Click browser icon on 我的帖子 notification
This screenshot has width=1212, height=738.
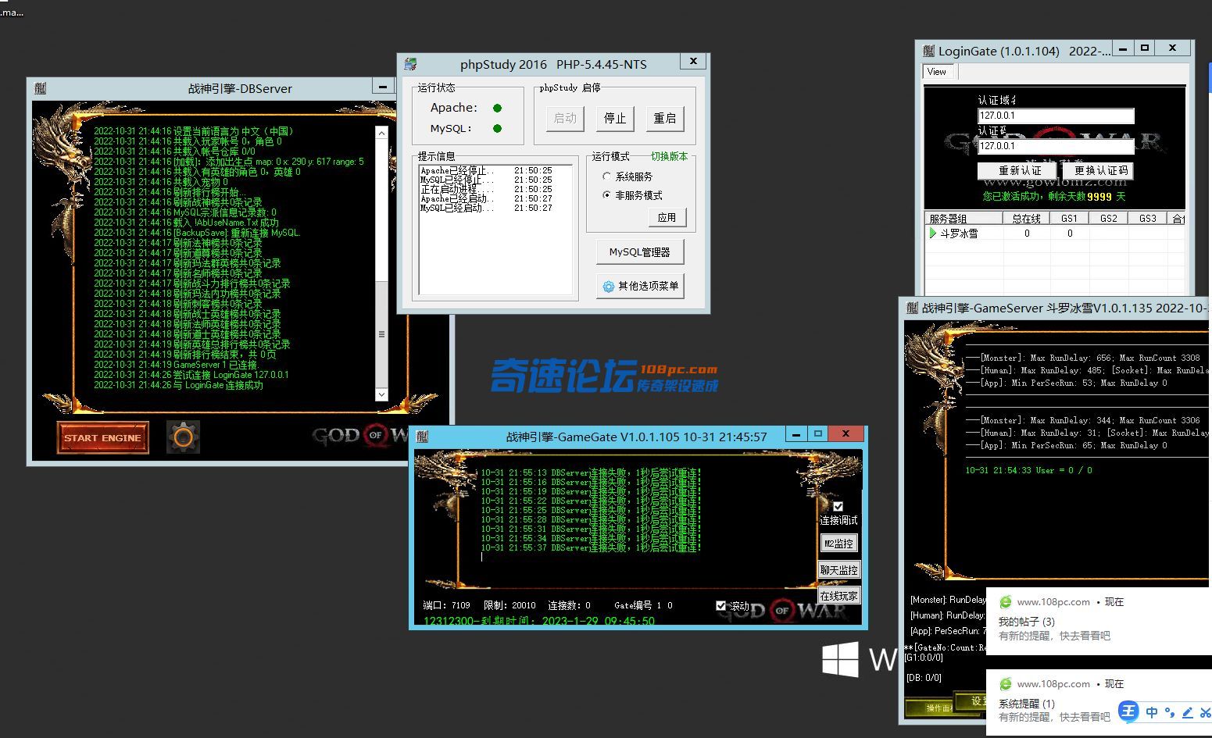1006,602
